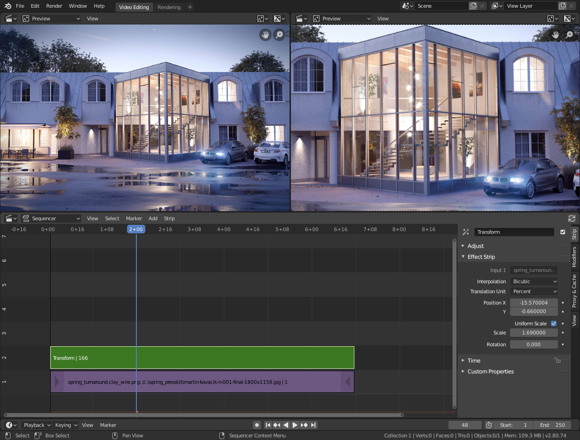Select the Play animation button
Viewport: 580px width, 440px height.
295,425
